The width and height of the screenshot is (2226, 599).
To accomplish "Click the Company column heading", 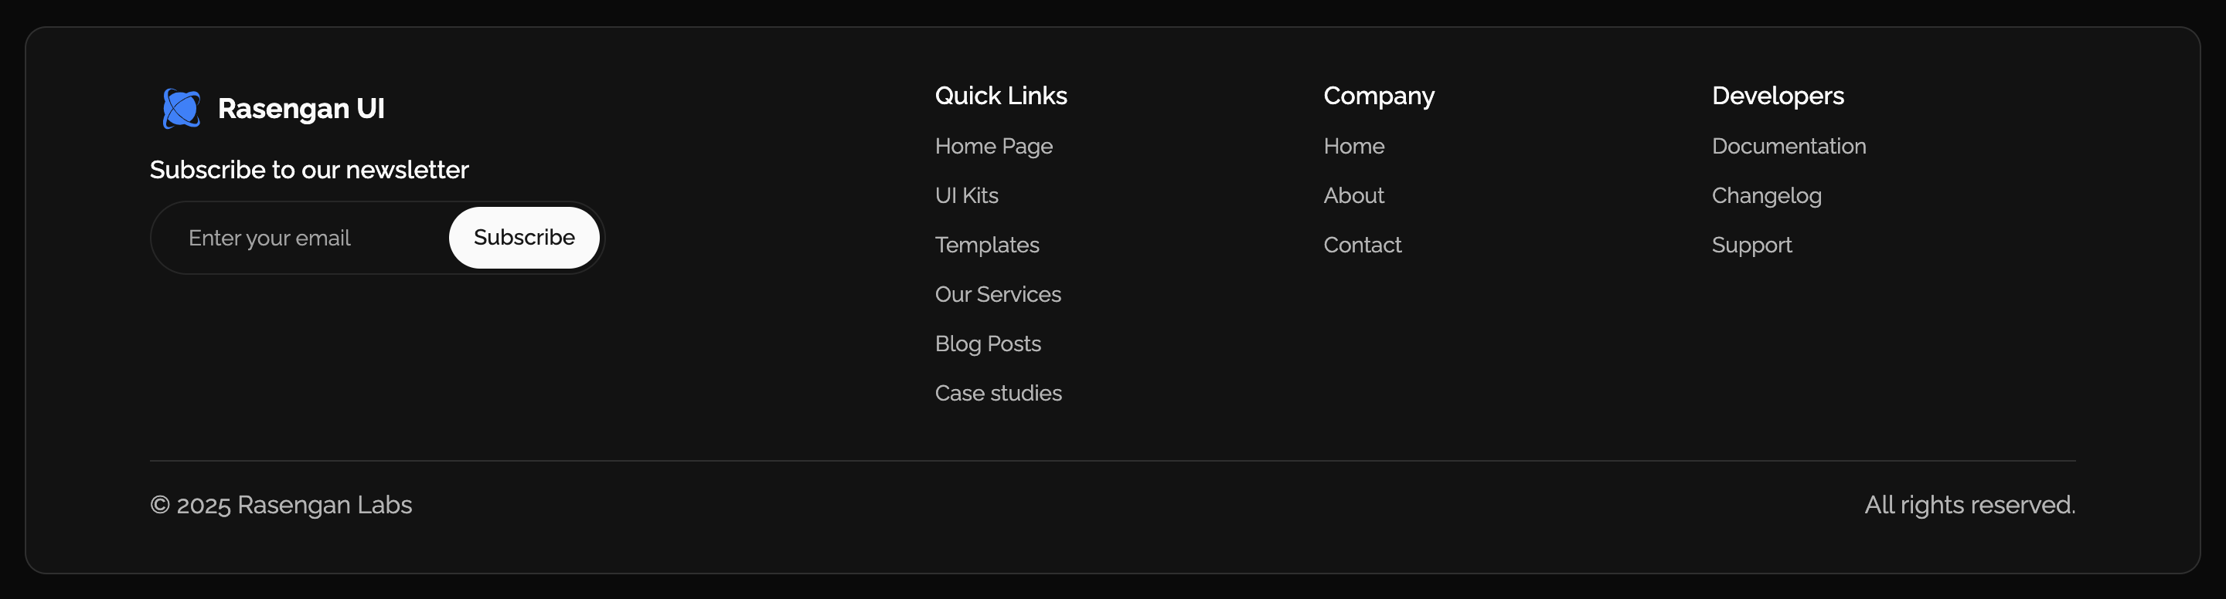I will pos(1379,96).
